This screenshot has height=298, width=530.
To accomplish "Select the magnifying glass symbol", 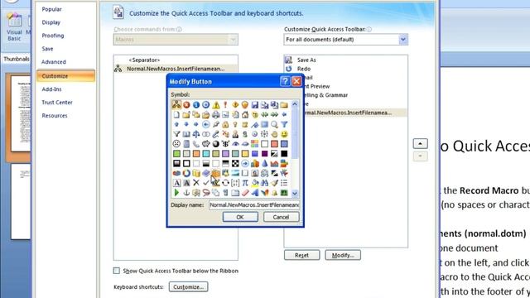I will click(274, 124).
